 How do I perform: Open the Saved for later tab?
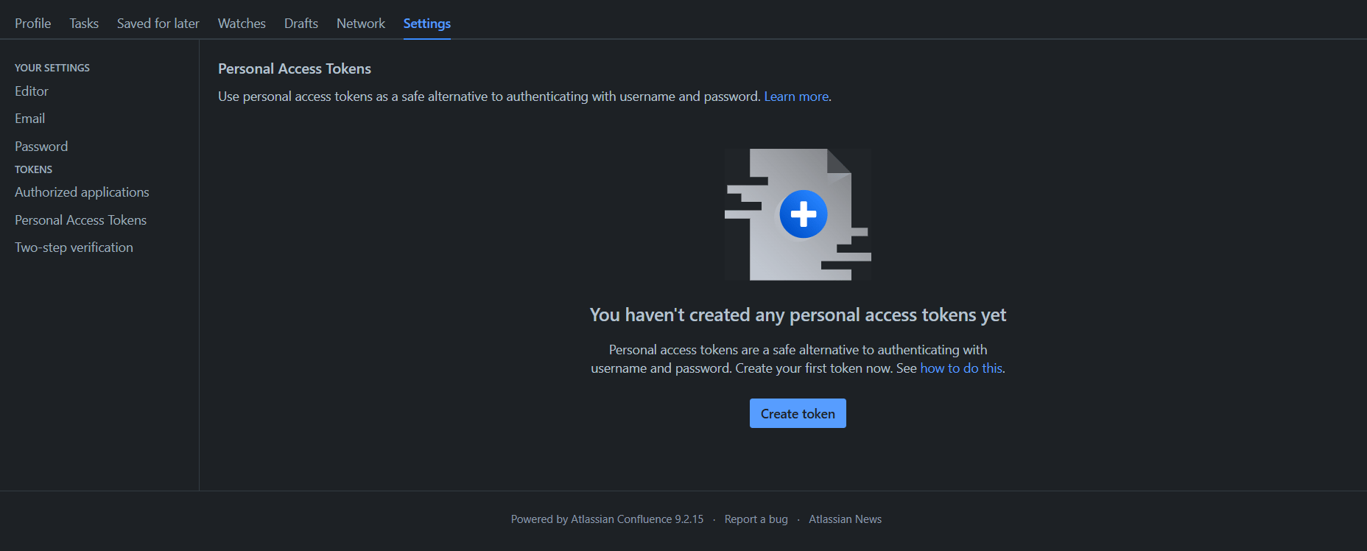pyautogui.click(x=158, y=24)
